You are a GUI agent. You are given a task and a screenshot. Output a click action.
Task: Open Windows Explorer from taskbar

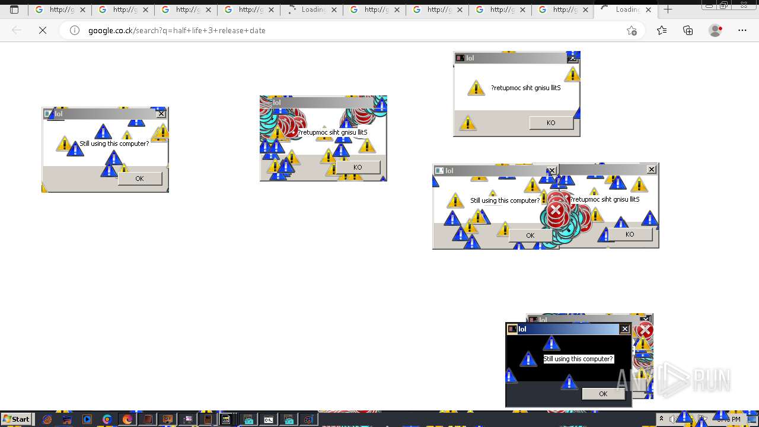pos(67,419)
